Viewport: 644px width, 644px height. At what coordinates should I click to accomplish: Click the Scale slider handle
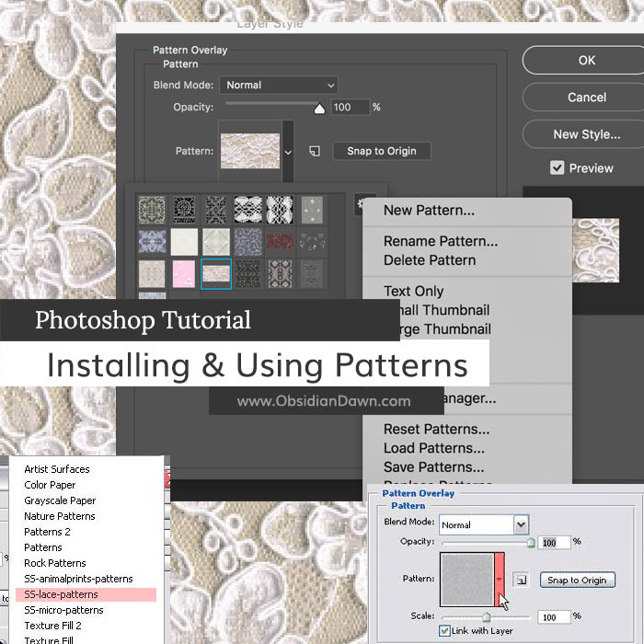click(487, 617)
